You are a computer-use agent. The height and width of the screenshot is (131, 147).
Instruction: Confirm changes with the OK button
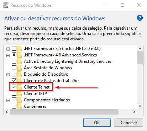[97, 123]
